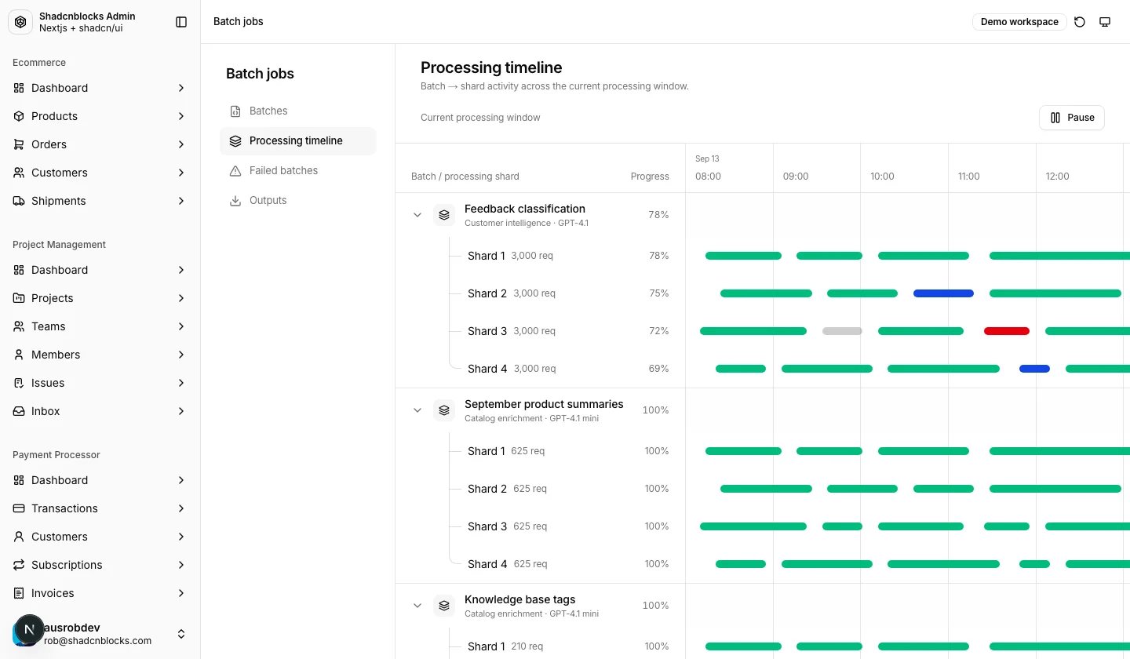1130x659 pixels.
Task: Open the Subscriptions sidebar link
Action: (100, 565)
